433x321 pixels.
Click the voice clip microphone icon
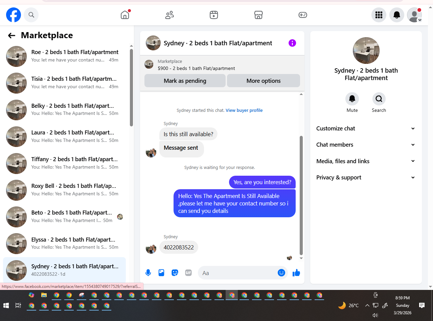[148, 273]
